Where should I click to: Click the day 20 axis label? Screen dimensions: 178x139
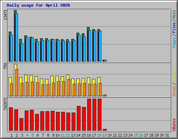[x=110, y=135]
